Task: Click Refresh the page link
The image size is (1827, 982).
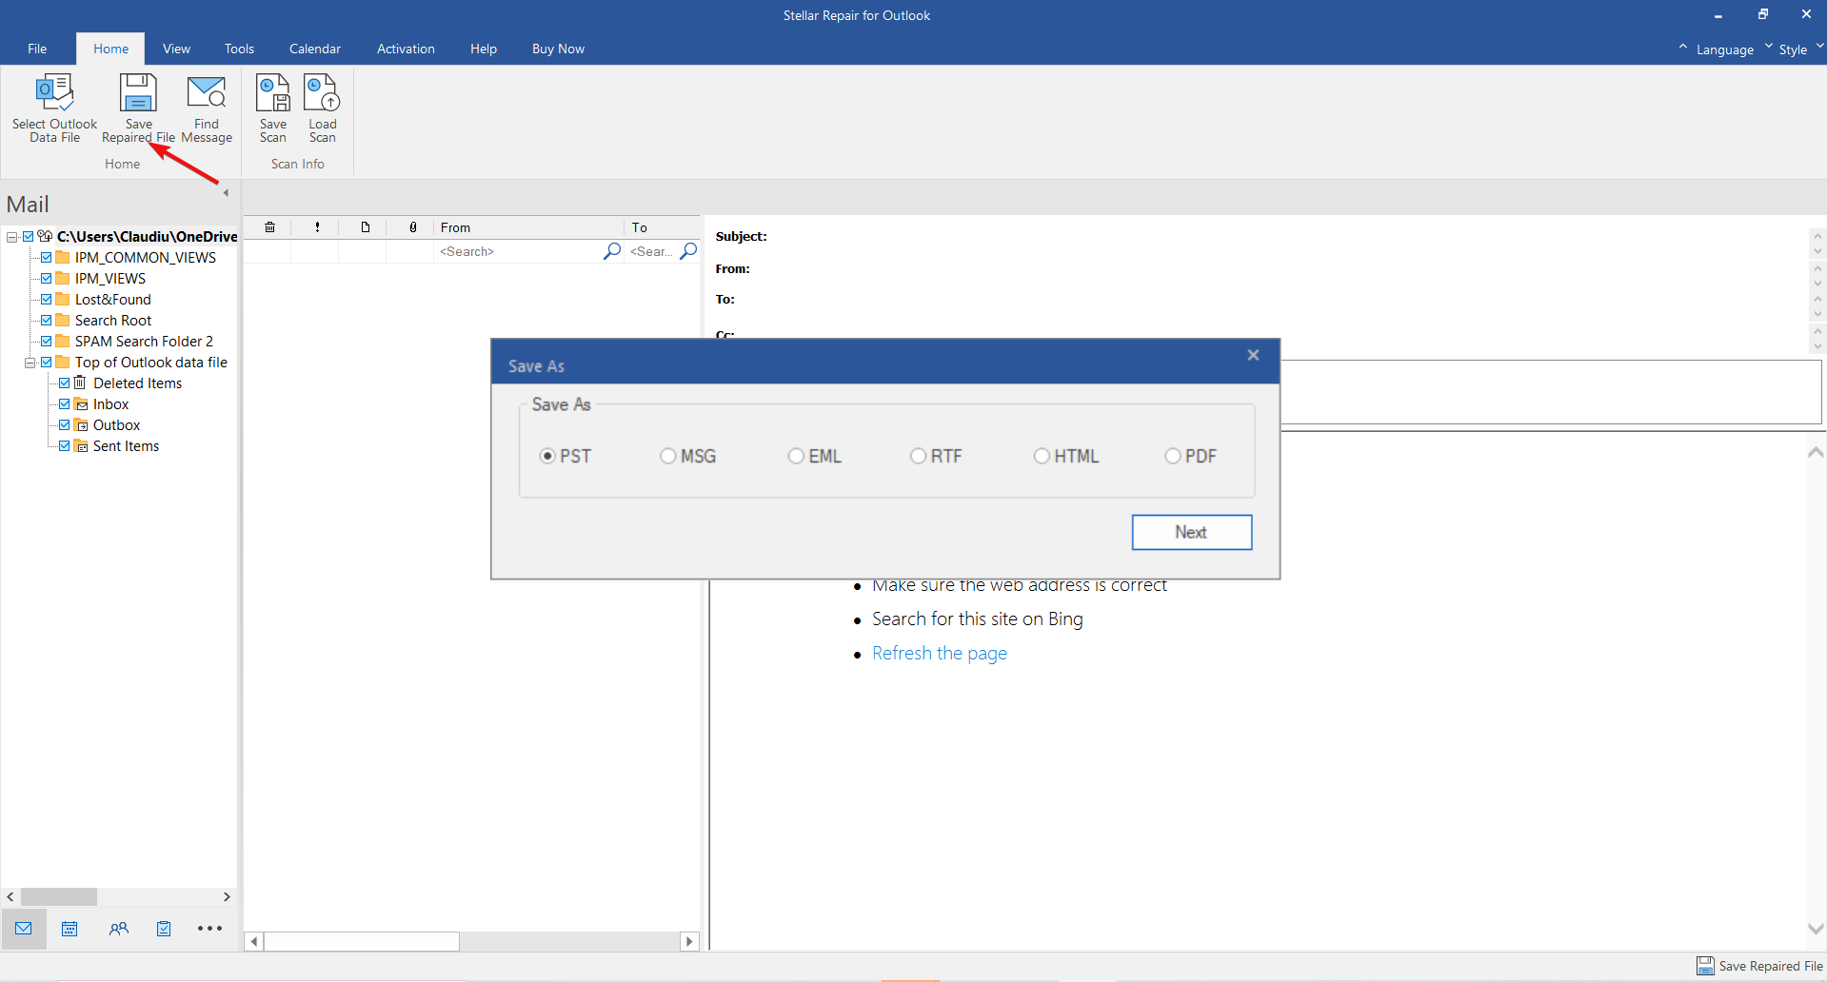Action: point(939,653)
